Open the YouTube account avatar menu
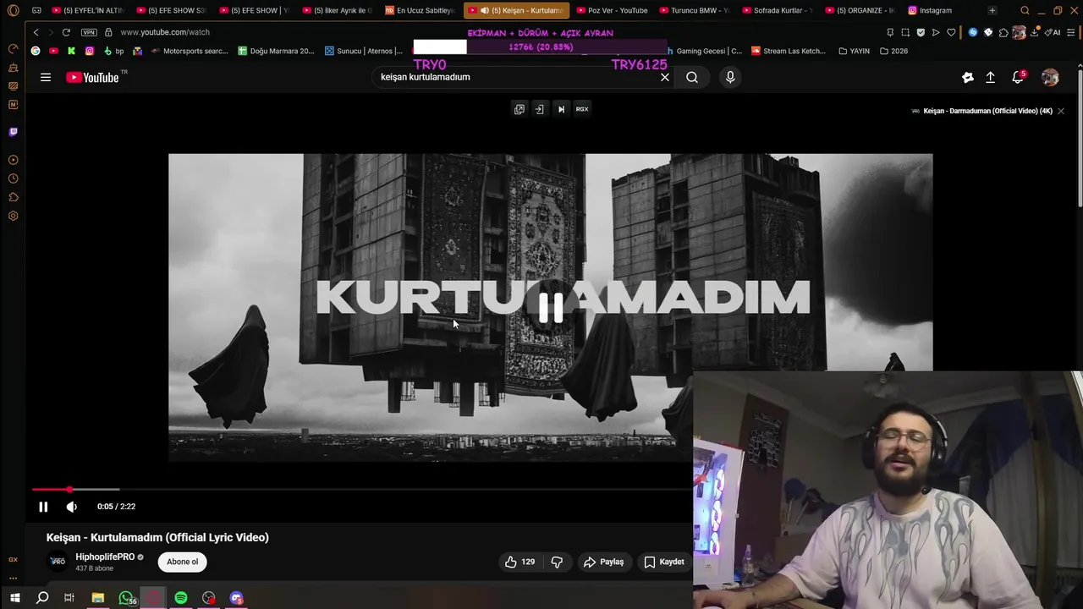The width and height of the screenshot is (1083, 609). [1050, 77]
